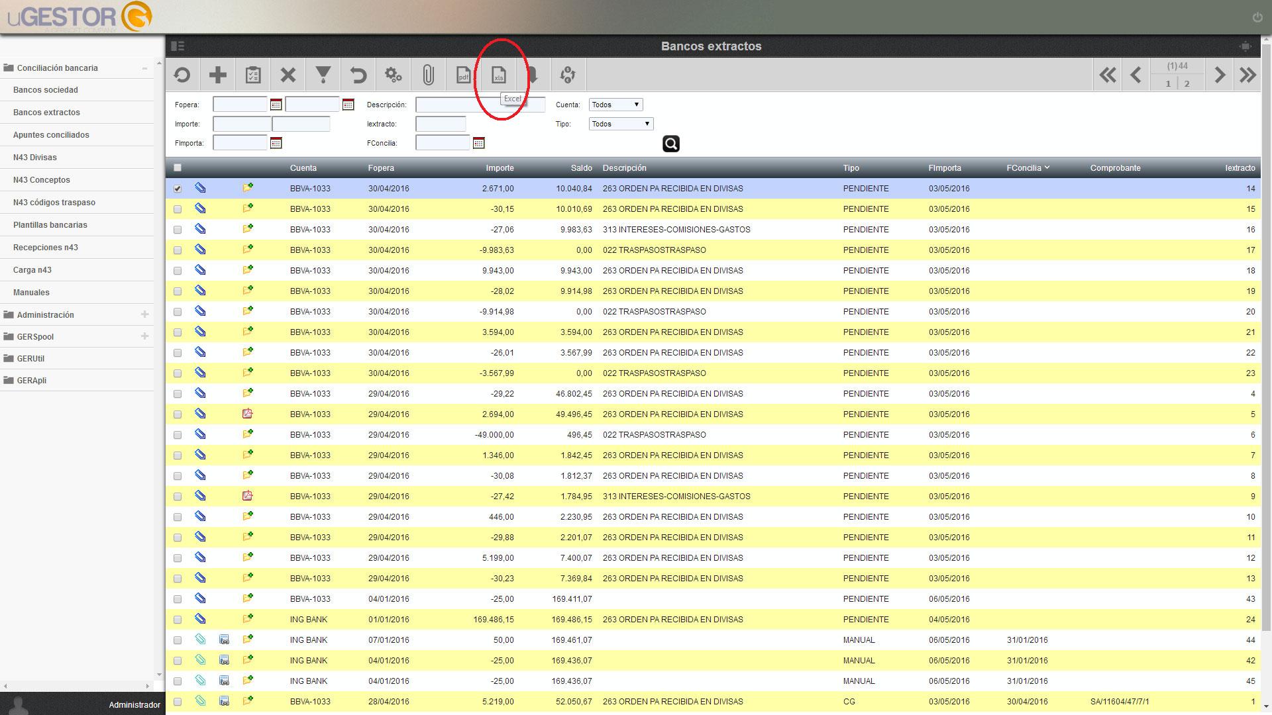Check the checkbox for row Iextracto 15
The width and height of the screenshot is (1272, 715).
[177, 209]
